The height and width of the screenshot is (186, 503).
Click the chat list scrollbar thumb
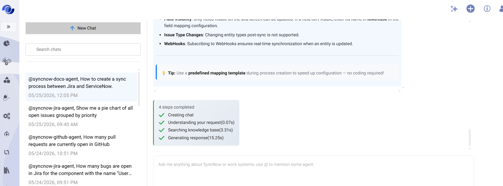point(139,89)
